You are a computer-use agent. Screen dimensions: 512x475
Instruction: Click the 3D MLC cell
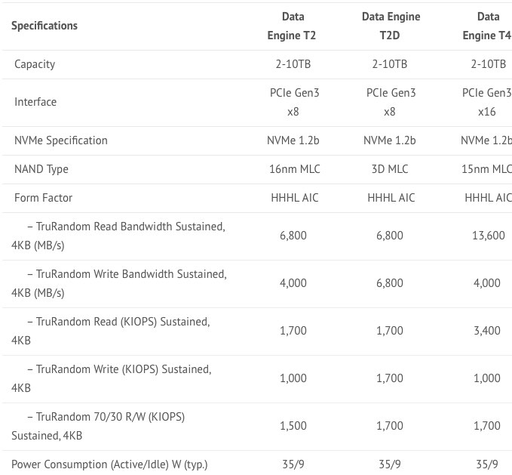[389, 169]
